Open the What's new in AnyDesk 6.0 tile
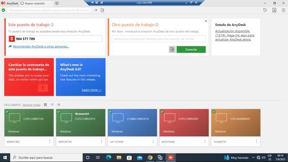This screenshot has height=162, width=288. 81,77
